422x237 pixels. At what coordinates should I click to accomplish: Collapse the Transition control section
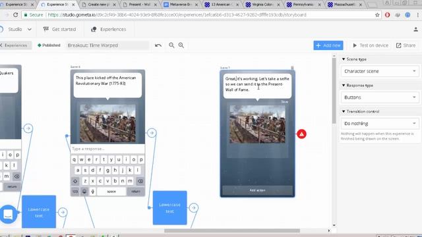[x=361, y=111]
